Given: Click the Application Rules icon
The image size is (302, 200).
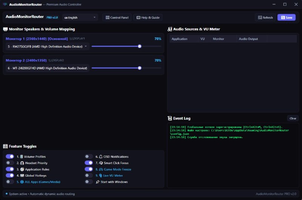Looking at the screenshot, I should [22, 169].
